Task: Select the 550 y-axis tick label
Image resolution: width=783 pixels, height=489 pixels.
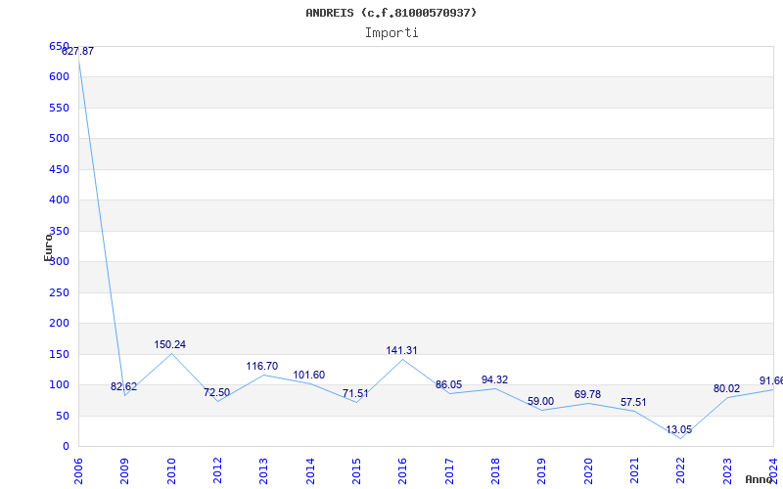Action: 59,108
